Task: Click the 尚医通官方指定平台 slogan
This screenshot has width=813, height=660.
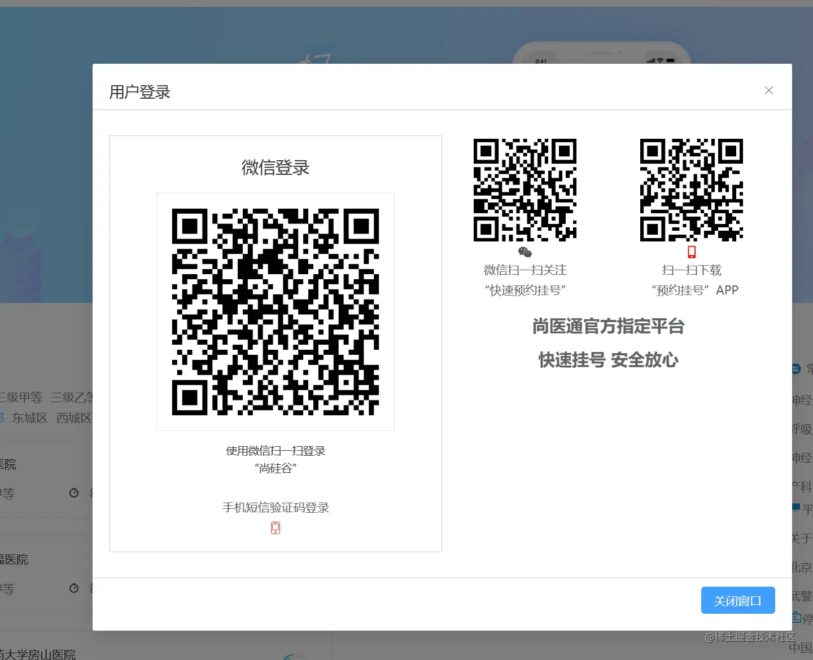Action: pos(609,326)
